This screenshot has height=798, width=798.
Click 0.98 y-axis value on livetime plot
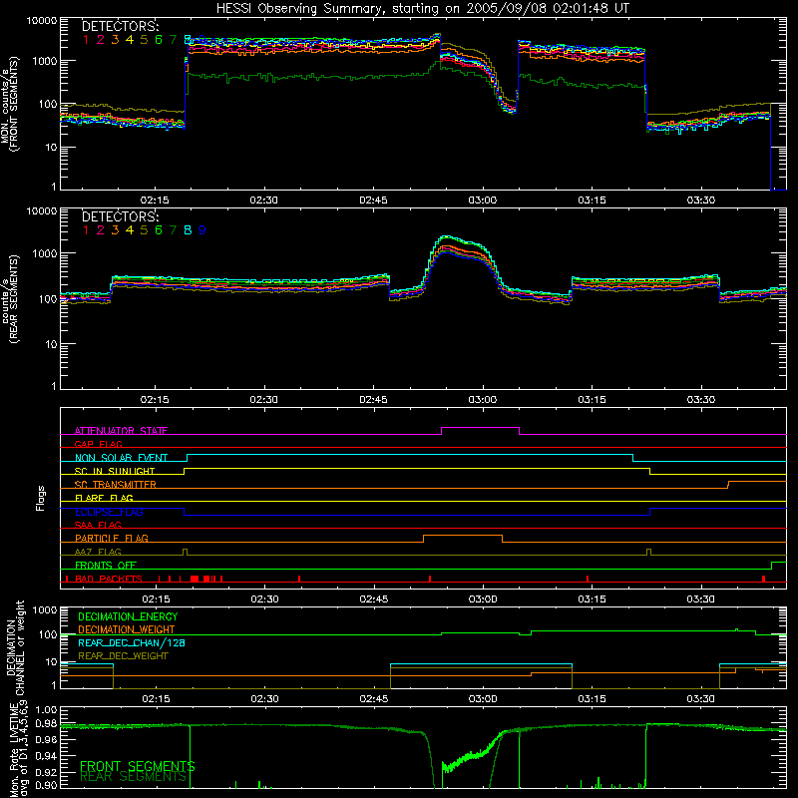tap(46, 724)
